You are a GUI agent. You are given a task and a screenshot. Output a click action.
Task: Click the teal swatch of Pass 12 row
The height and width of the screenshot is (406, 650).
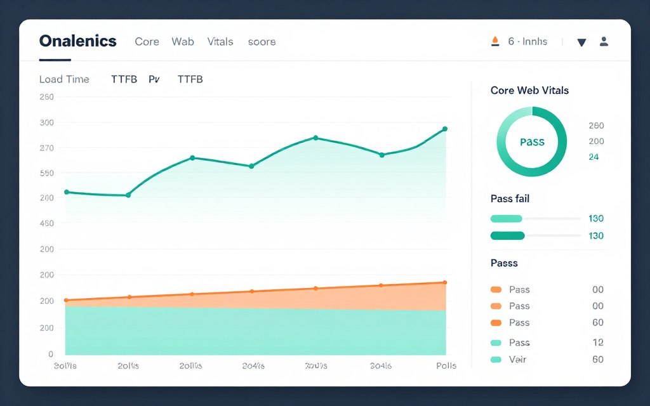click(496, 343)
